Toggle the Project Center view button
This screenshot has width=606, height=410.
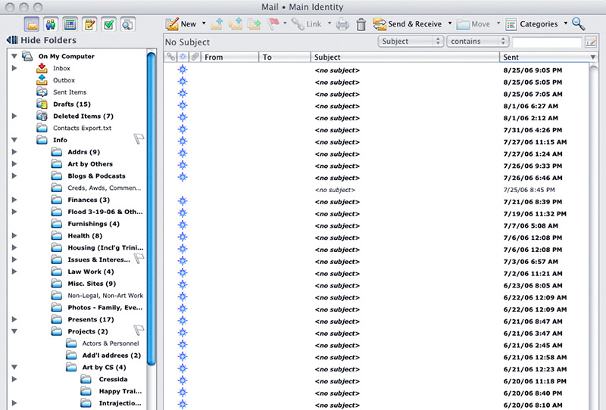[128, 24]
